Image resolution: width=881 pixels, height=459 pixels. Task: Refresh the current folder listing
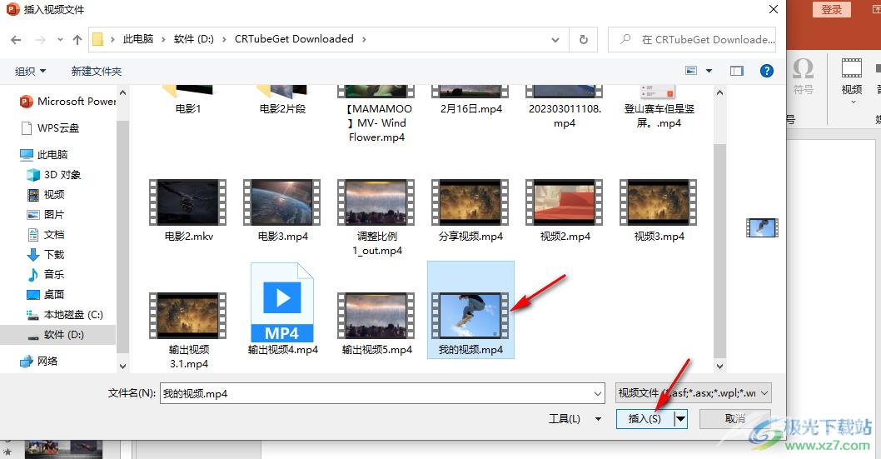click(x=584, y=39)
